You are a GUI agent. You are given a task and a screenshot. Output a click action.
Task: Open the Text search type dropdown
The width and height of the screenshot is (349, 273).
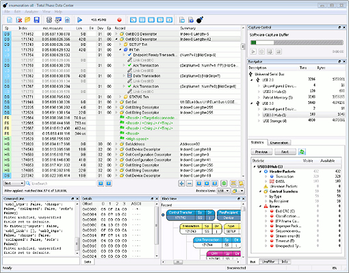14,183
